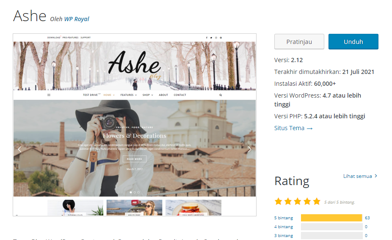Click the first yellow rating star
392x240 pixels.
pos(278,201)
